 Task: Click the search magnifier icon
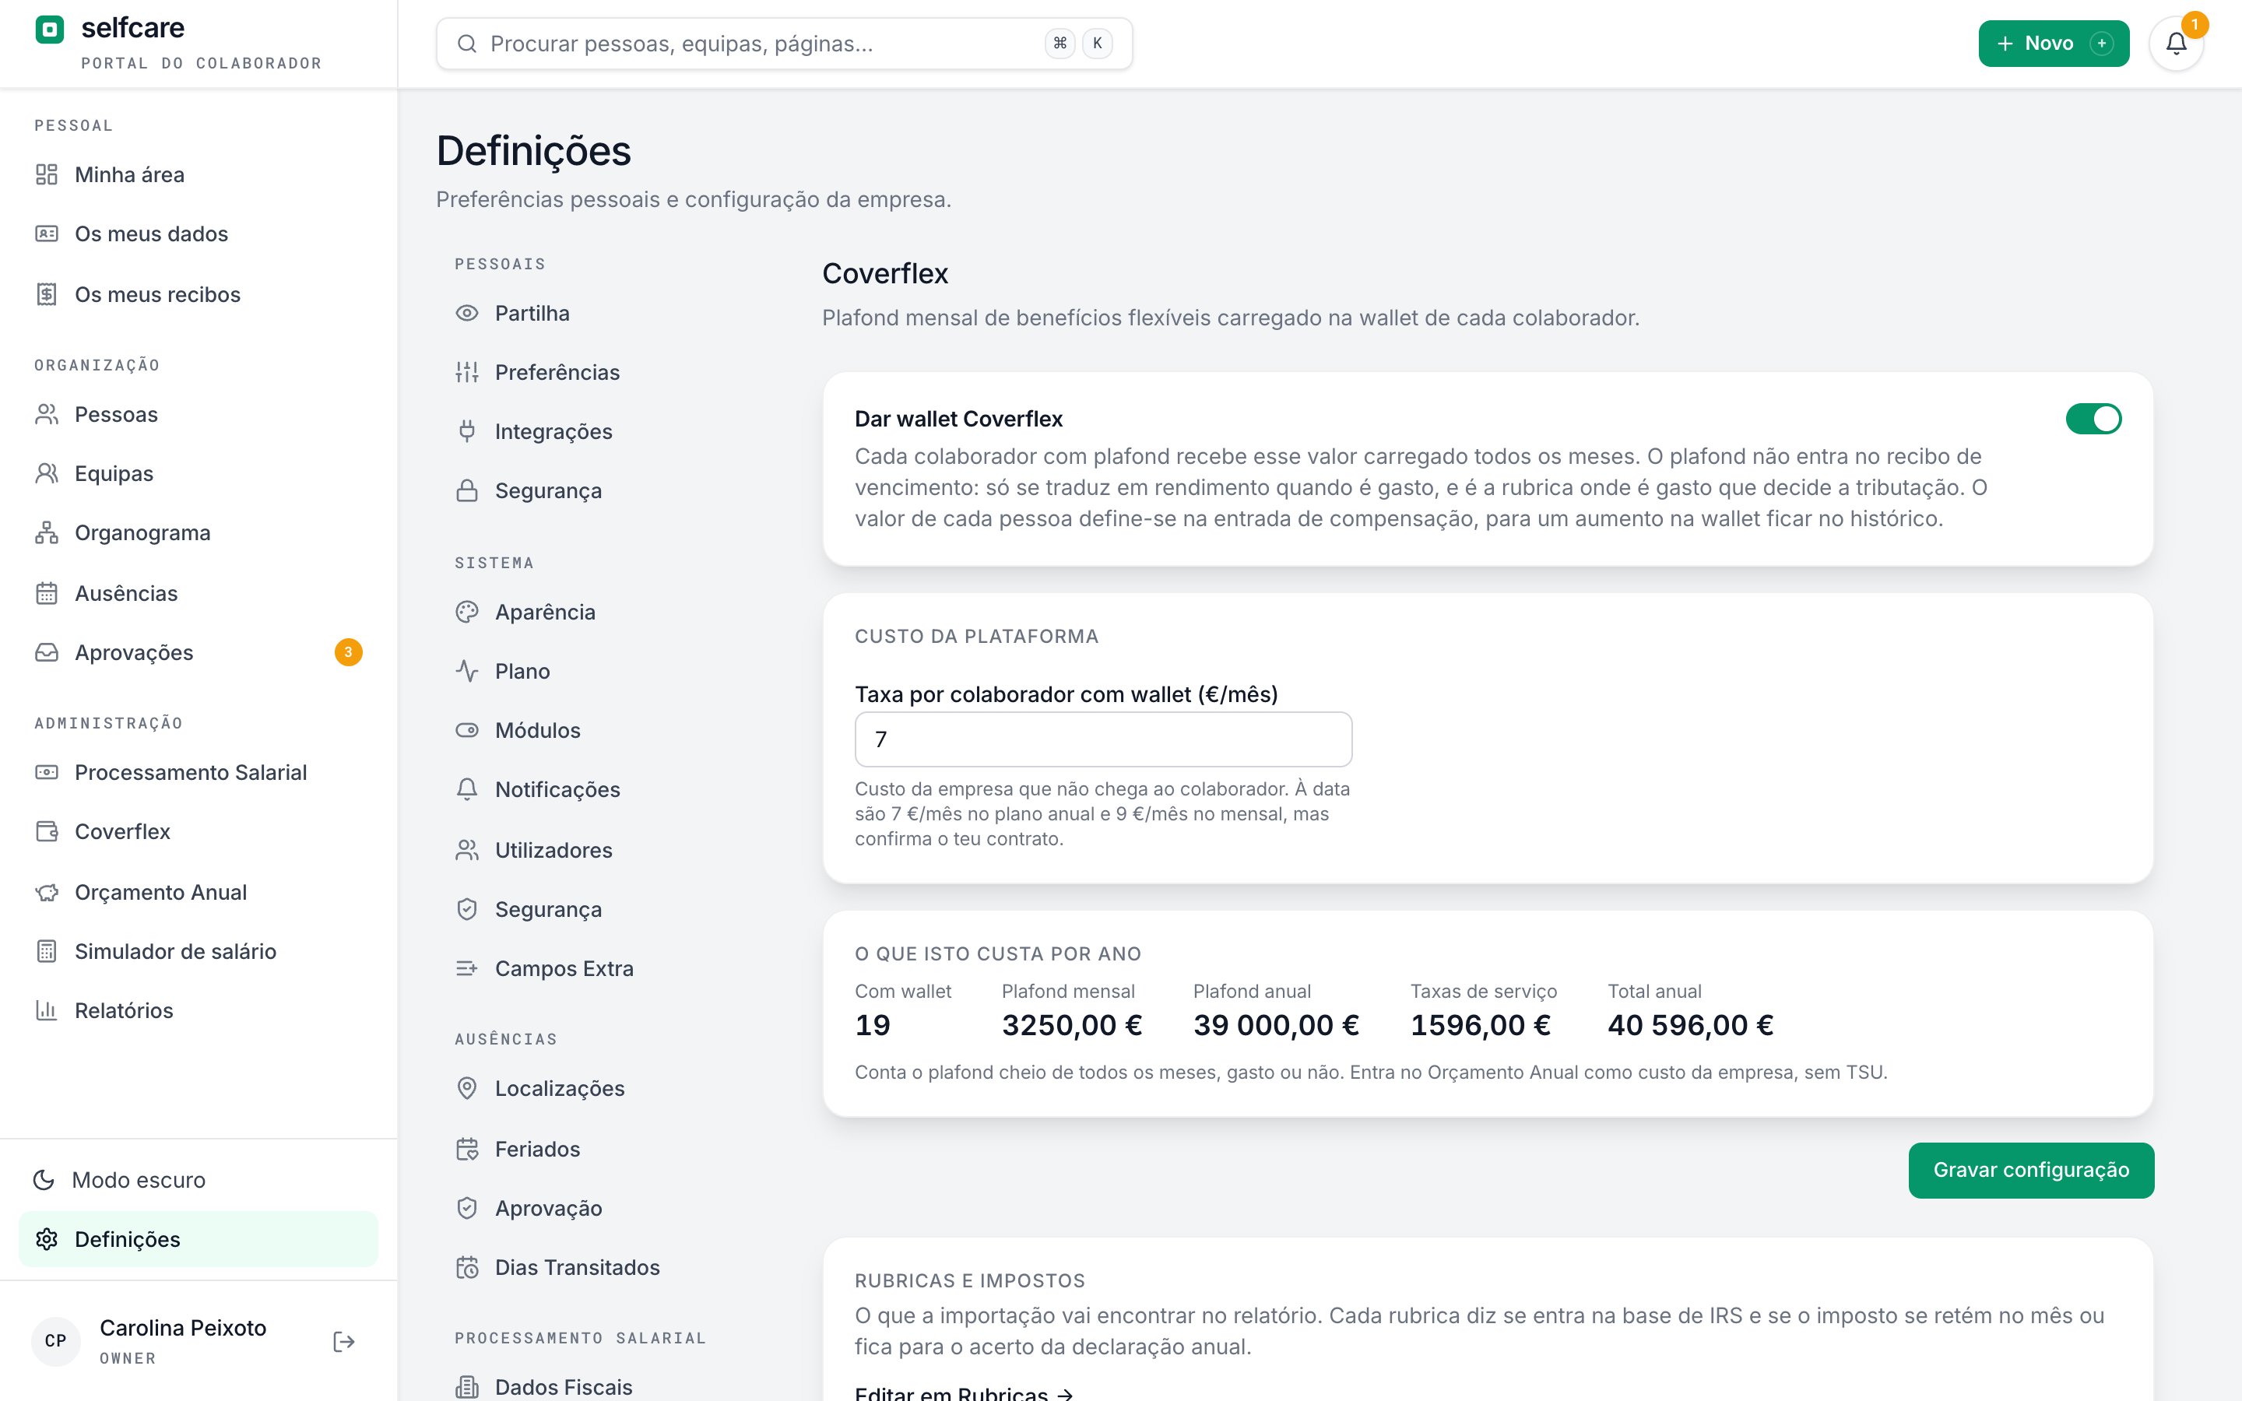click(467, 44)
